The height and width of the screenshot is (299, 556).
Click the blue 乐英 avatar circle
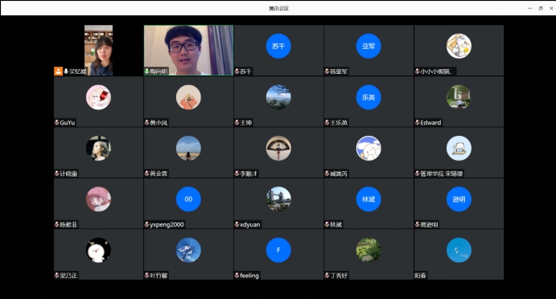click(369, 97)
